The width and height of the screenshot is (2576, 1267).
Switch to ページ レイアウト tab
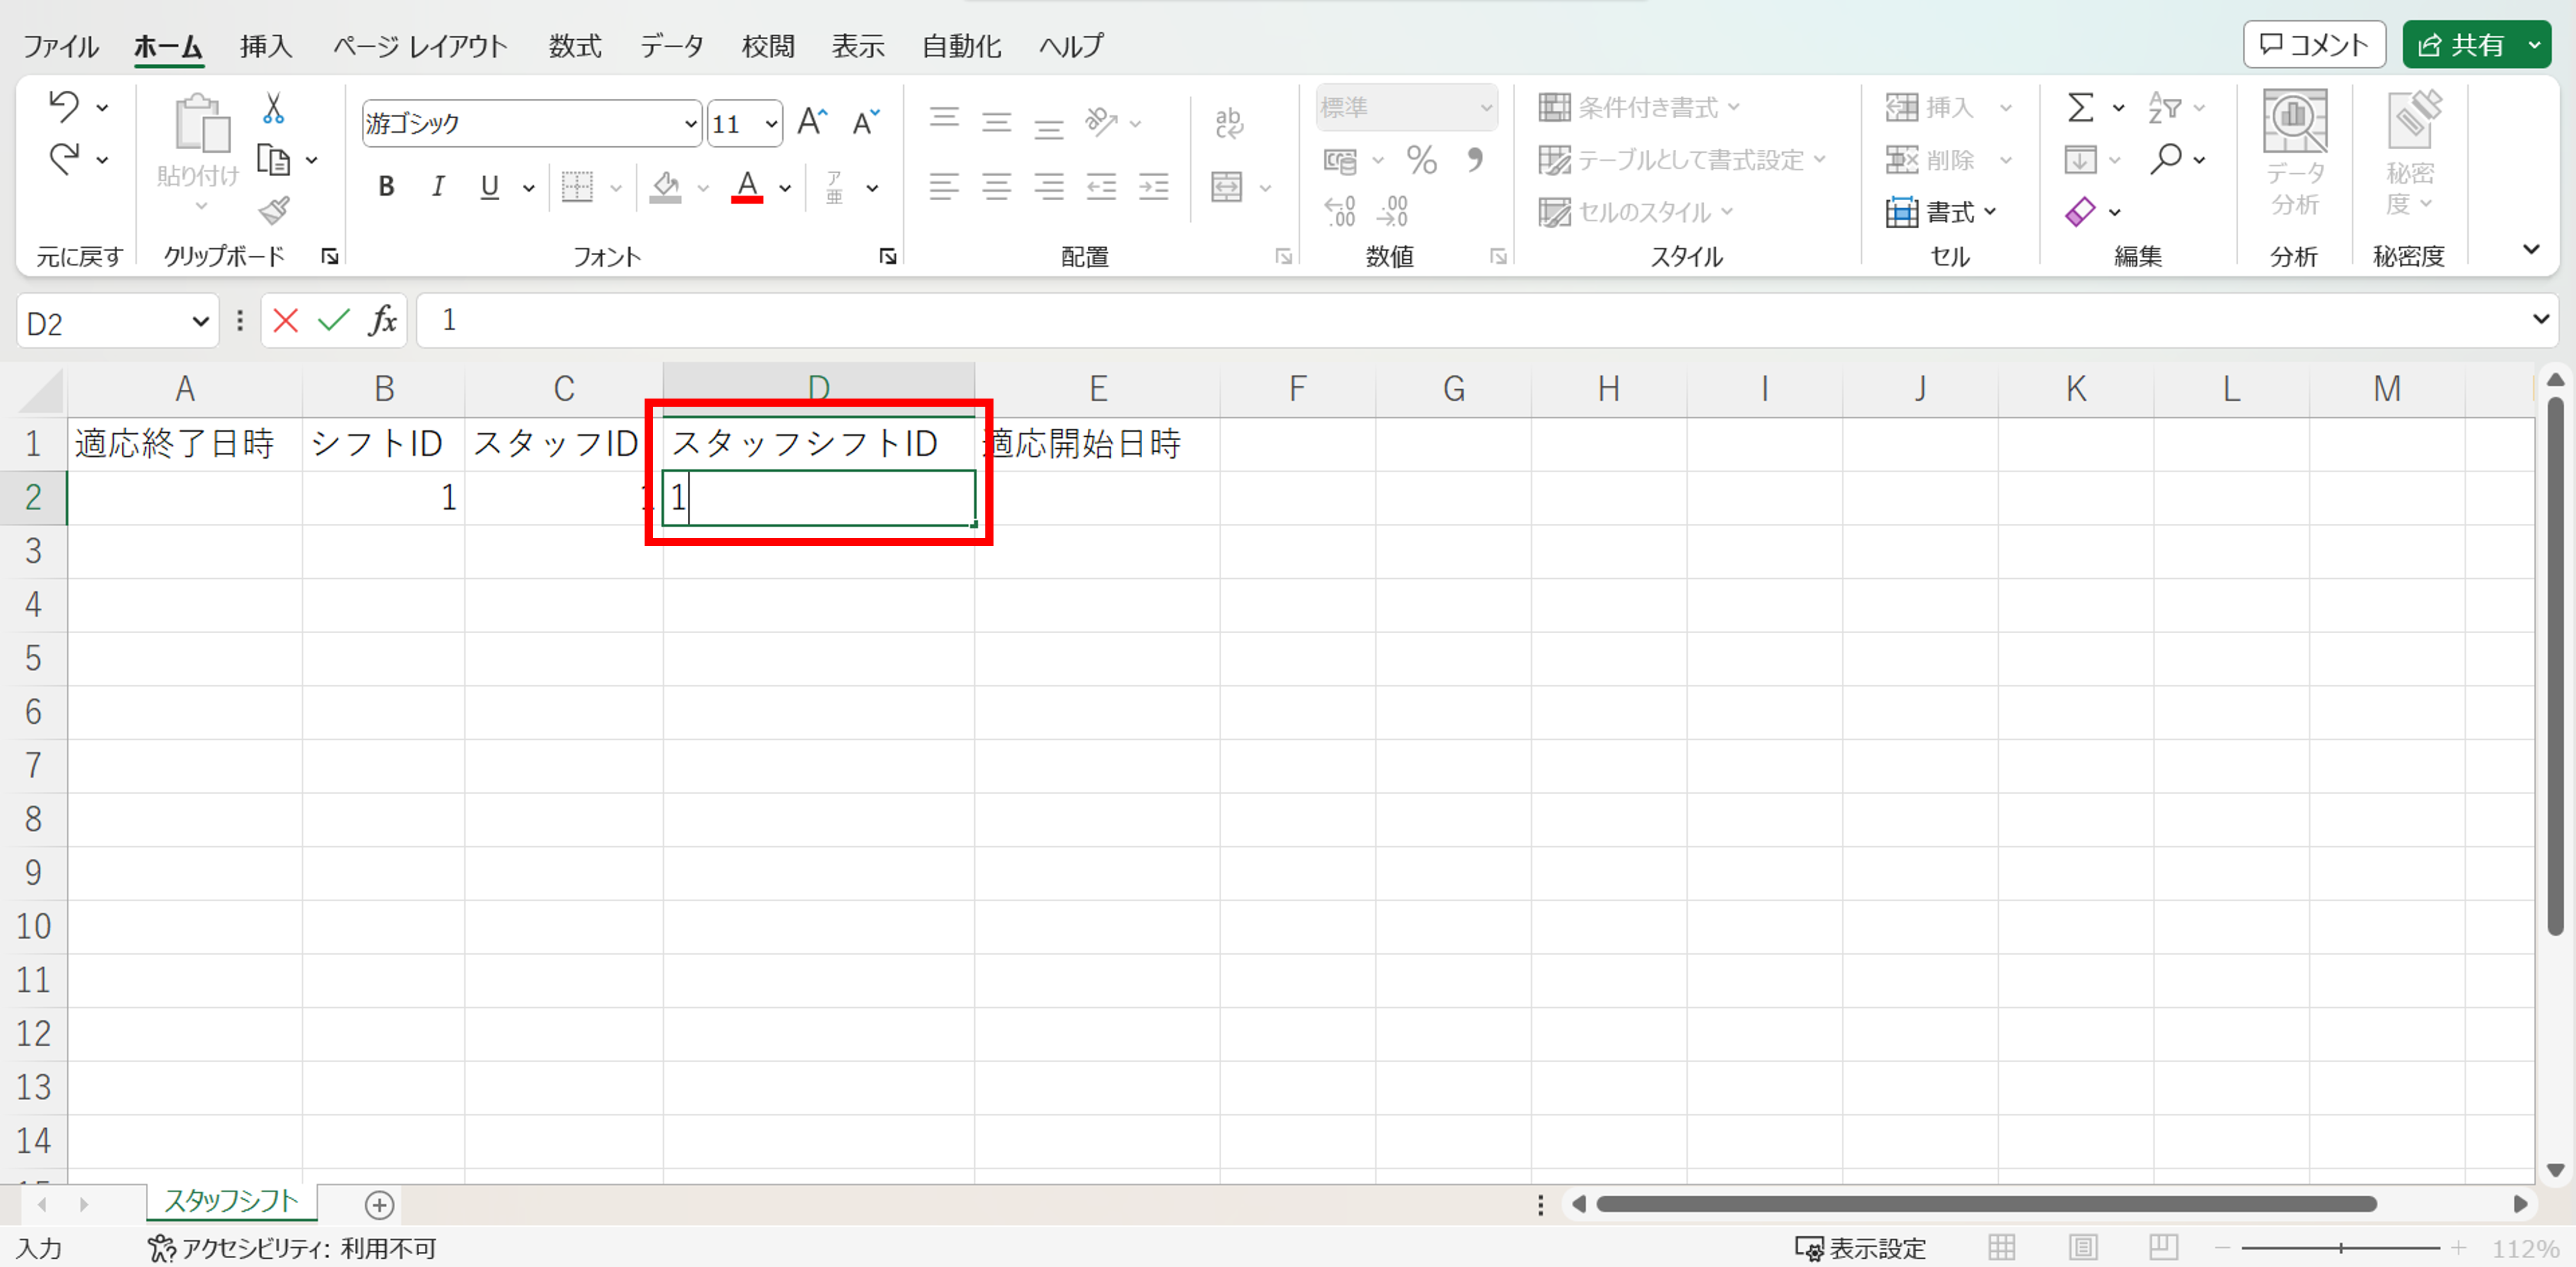420,45
